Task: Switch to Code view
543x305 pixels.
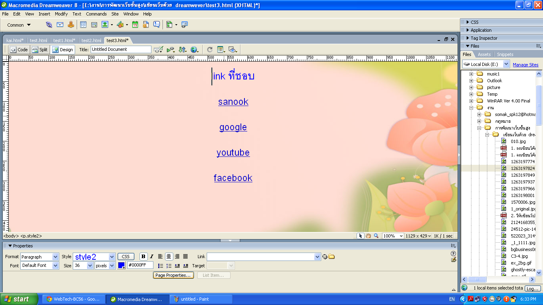Action: tap(19, 50)
